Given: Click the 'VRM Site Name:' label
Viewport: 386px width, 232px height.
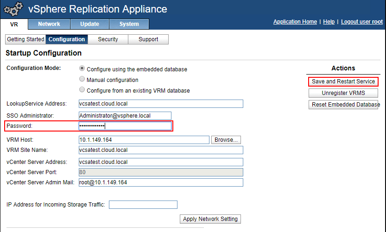Looking at the screenshot, I should tap(27, 150).
